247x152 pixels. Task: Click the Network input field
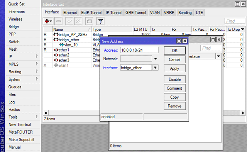pos(136,59)
